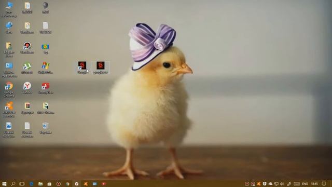This screenshot has height=187, width=332.
Task: Open Task View from the taskbar
Action: (22, 183)
